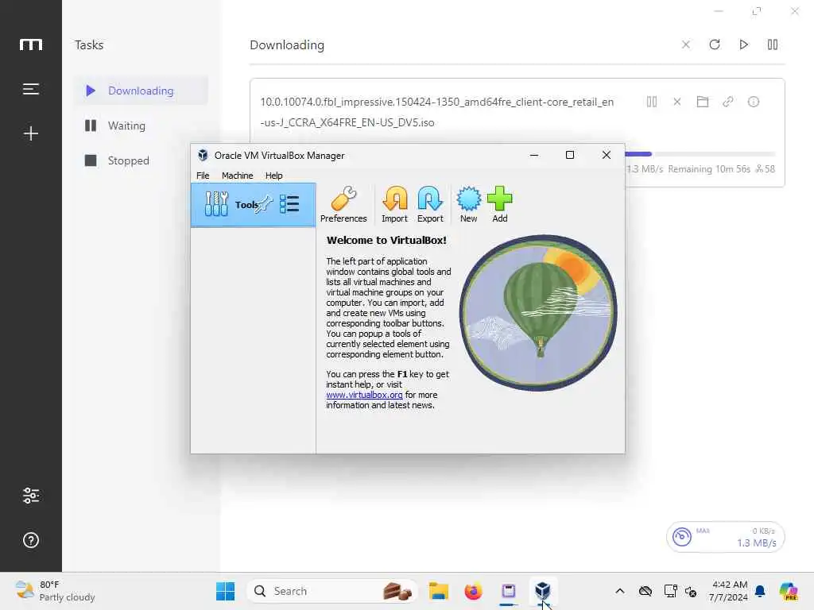Show Stopped tasks in Motrix
The width and height of the screenshot is (814, 610).
click(141, 160)
